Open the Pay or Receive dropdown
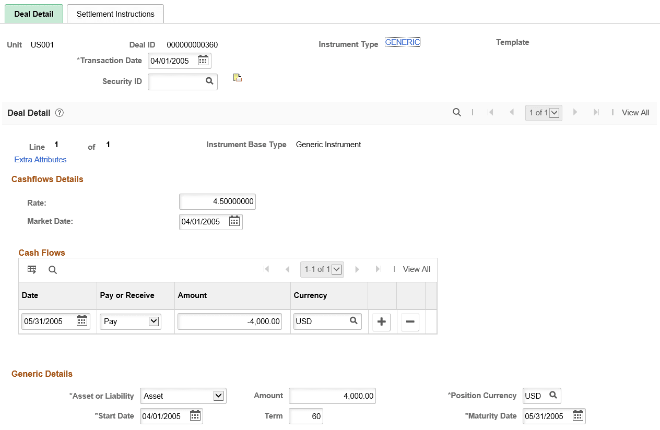This screenshot has width=660, height=430. coord(153,321)
